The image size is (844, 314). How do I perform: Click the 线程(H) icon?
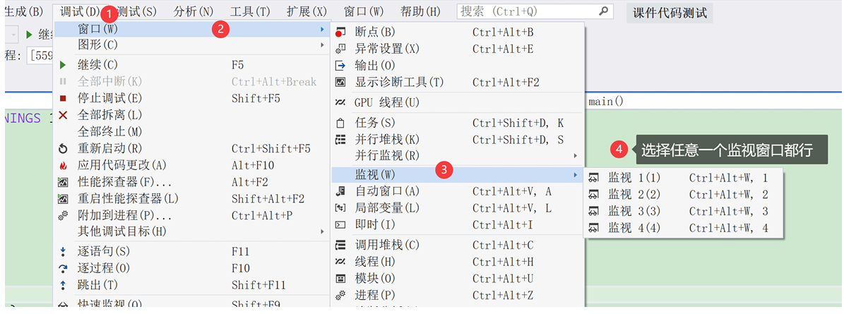(340, 262)
